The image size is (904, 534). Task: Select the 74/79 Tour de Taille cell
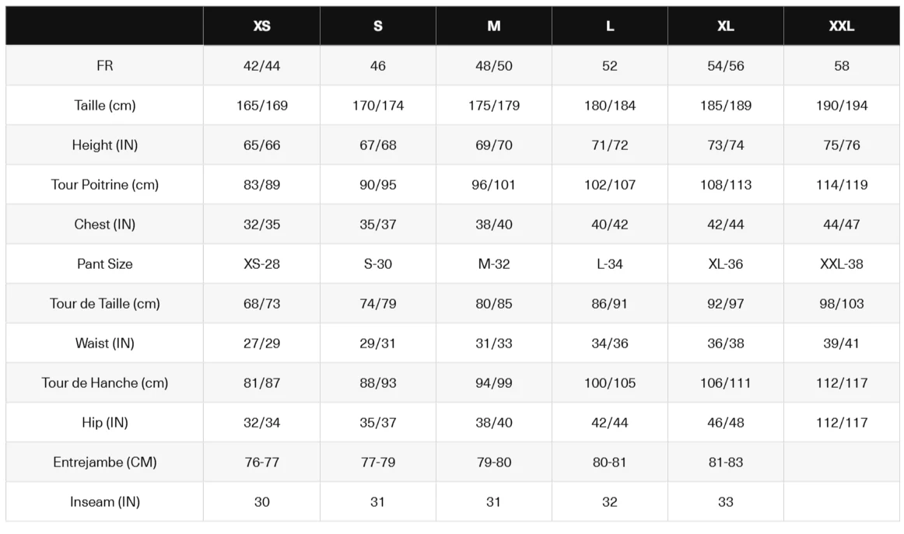point(378,304)
